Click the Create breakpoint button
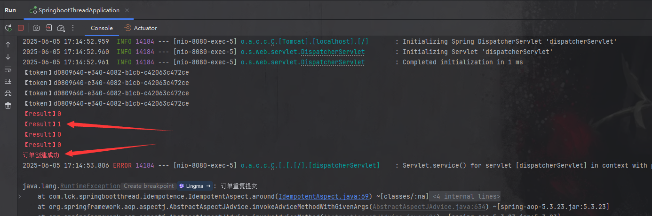This screenshot has height=216, width=652. (x=148, y=186)
